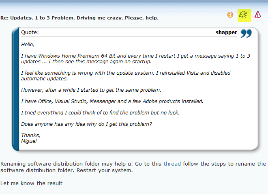268x194 pixels.
Task: Click the red triangle report post icon
Action: click(257, 15)
